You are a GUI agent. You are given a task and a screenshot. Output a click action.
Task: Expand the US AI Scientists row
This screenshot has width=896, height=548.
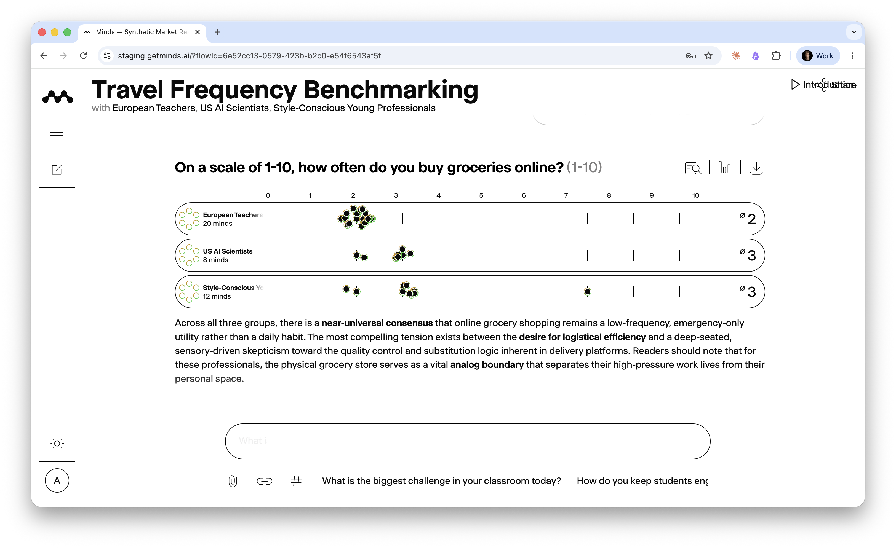pyautogui.click(x=470, y=255)
